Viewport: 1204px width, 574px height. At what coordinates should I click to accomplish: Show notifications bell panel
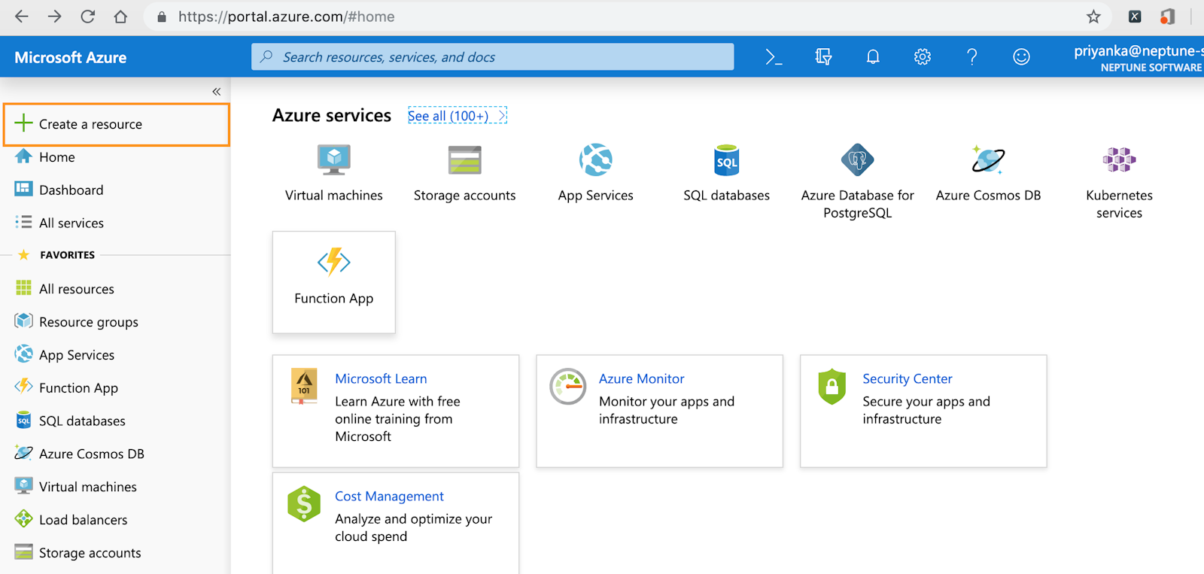point(873,57)
